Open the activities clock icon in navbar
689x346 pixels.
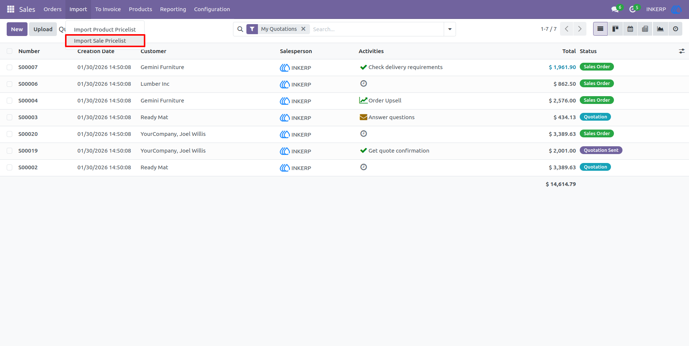coord(633,9)
